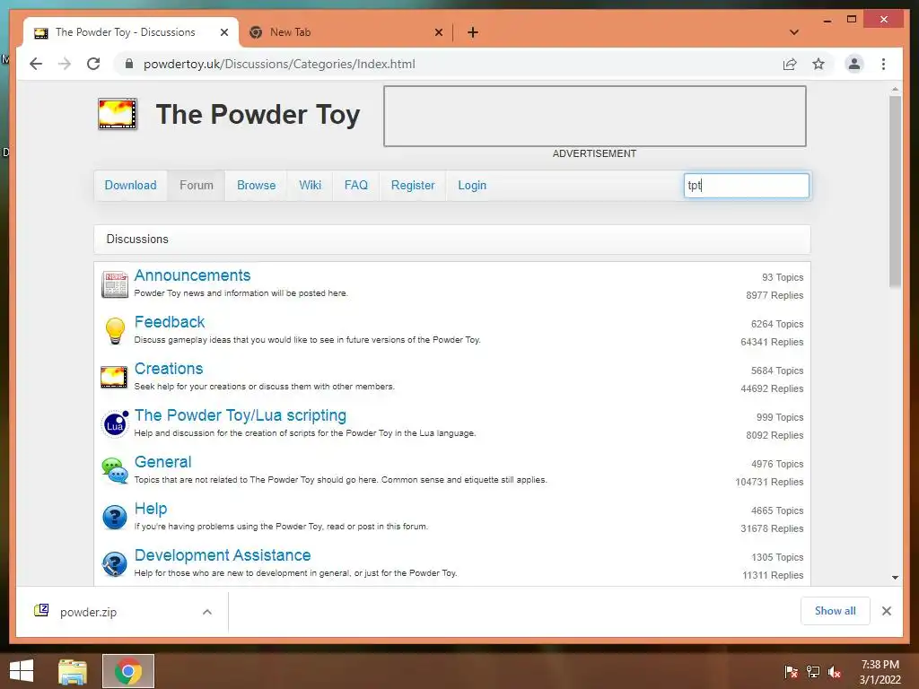Expand the powder.zip download options arrow
Viewport: 919px width, 689px height.
click(207, 612)
